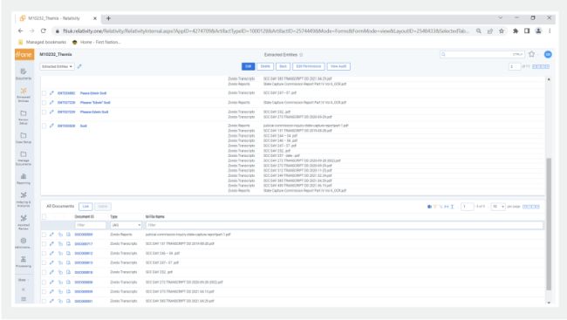The height and width of the screenshot is (320, 567).
Task: Open Administration gear in sidebar
Action: pos(24,242)
